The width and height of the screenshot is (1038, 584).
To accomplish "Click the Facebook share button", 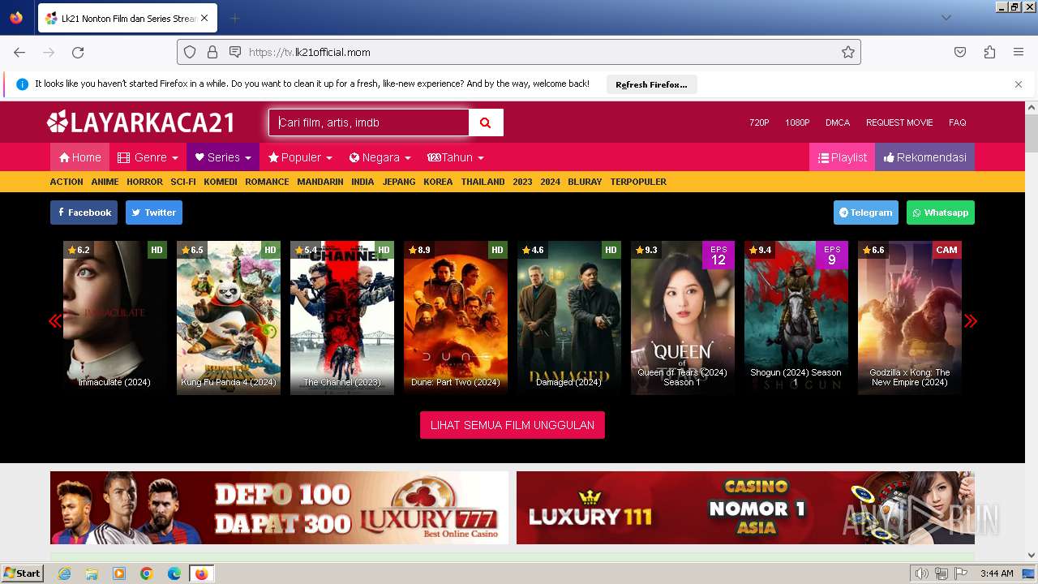I will 84,213.
